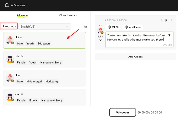The height and width of the screenshot is (117, 178).
Task: Play the voiceover block preview
Action: 166,20
